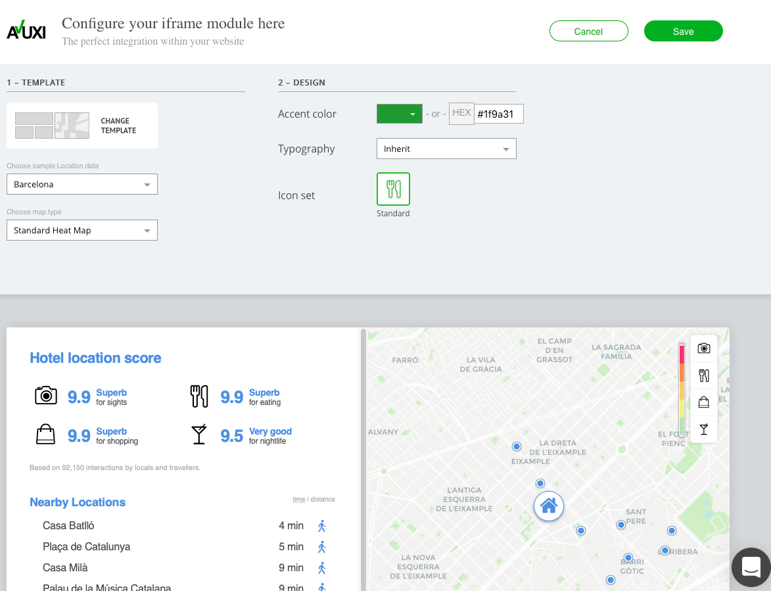Select the Standard icon set
The width and height of the screenshot is (771, 591).
393,189
